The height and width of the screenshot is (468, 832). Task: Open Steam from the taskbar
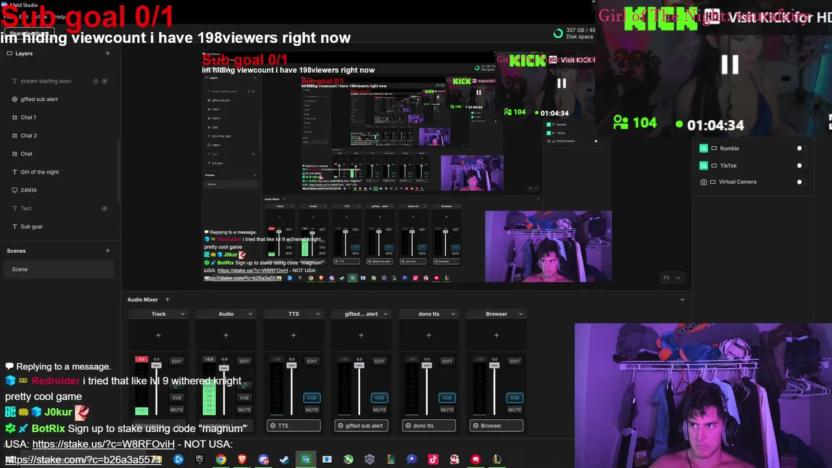(284, 460)
